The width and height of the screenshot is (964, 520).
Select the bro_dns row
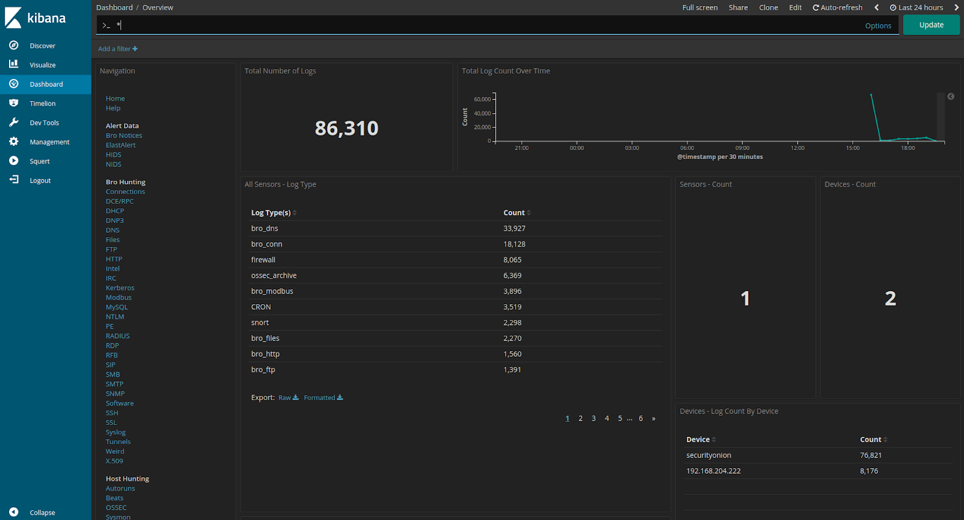tap(456, 228)
